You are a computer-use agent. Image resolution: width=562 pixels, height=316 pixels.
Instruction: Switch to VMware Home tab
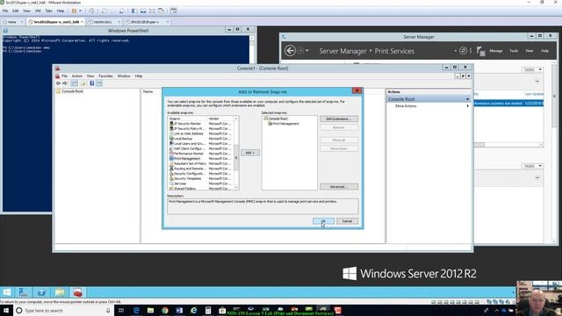pyautogui.click(x=11, y=22)
